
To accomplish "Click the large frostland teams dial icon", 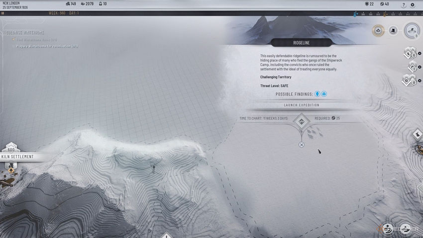I will 412,30.
